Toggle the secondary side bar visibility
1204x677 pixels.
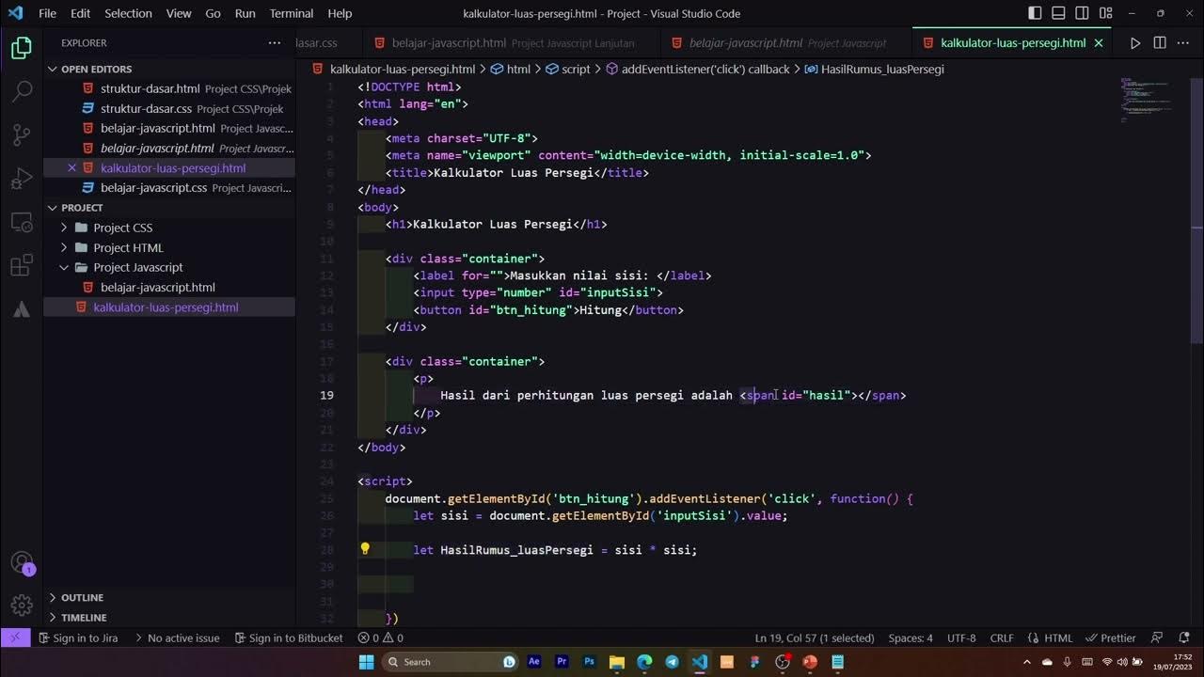[1084, 13]
